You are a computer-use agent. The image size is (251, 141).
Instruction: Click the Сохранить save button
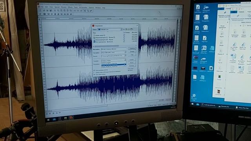click(132, 48)
